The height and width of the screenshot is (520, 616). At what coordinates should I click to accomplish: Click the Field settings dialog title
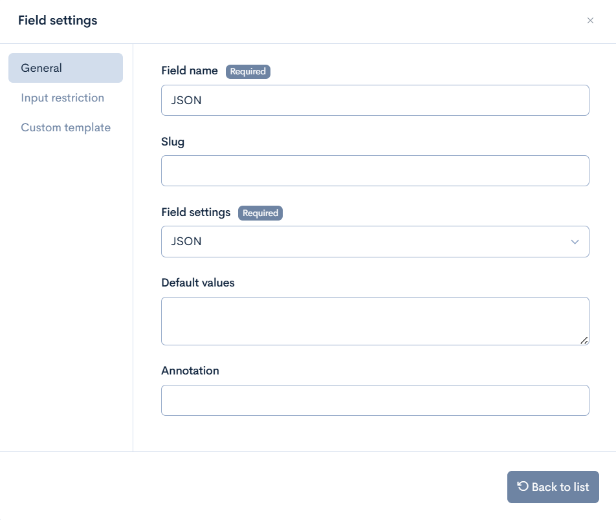(x=58, y=21)
